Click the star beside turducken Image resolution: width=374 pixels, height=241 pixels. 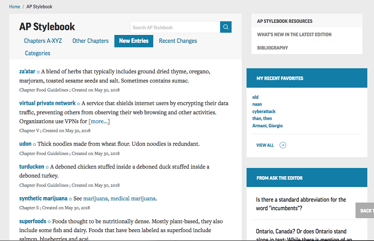(x=47, y=167)
